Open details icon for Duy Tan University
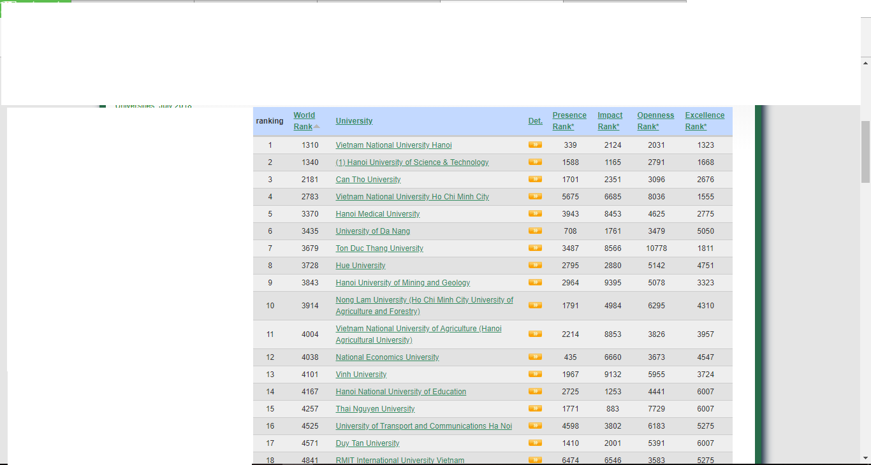The width and height of the screenshot is (871, 465). click(535, 443)
